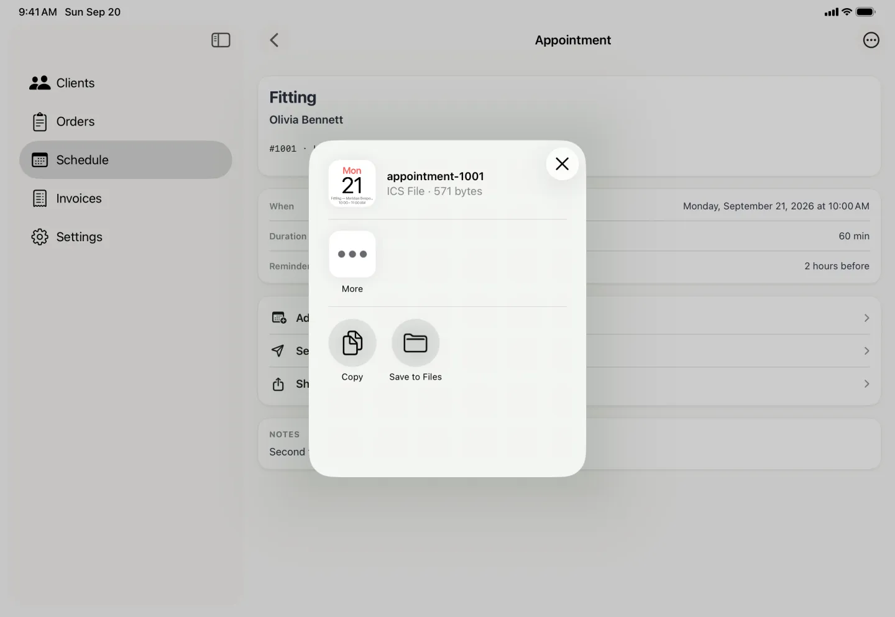Click the NOTES section header

point(284,434)
